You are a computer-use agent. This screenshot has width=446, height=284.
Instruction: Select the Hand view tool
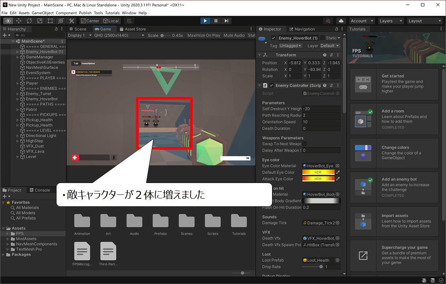click(8, 21)
